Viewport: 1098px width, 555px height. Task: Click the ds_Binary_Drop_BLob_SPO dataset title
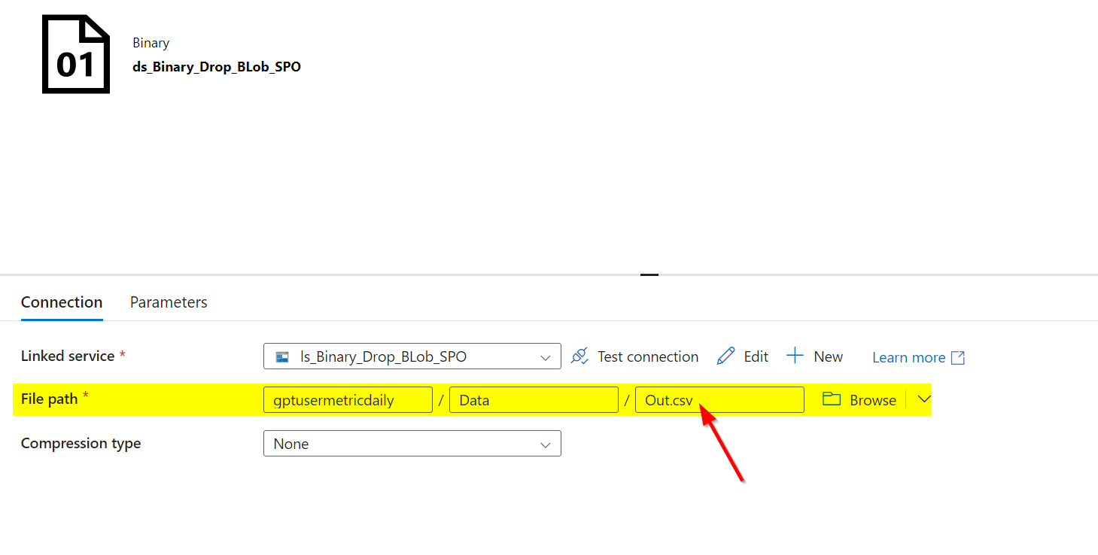click(216, 66)
